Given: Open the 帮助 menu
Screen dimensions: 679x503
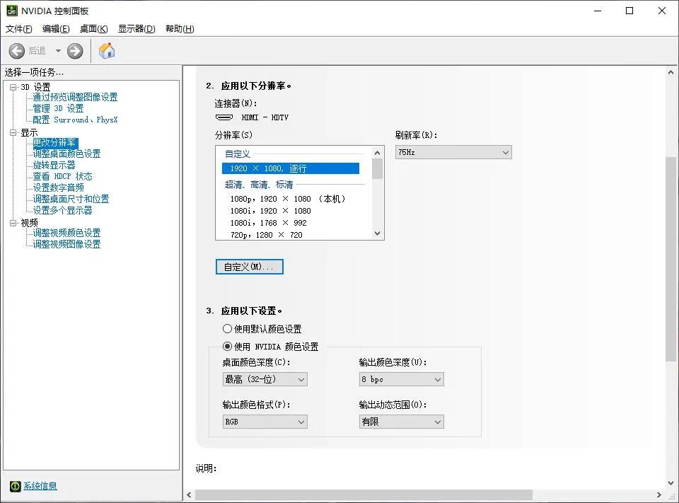Looking at the screenshot, I should coord(180,28).
